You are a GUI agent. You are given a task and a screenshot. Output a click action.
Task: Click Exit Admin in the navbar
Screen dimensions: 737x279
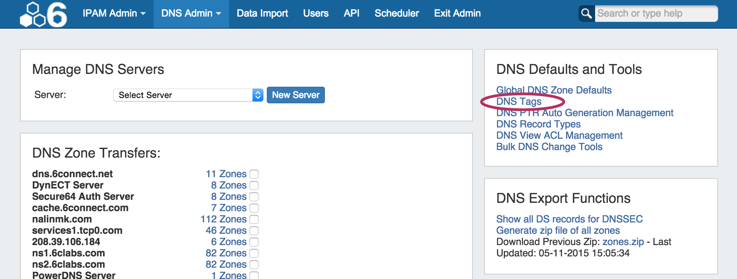(457, 14)
